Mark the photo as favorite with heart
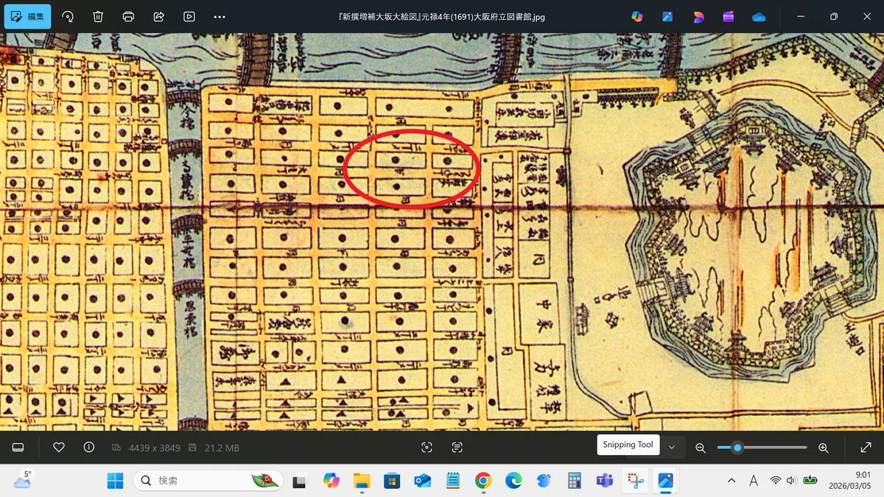Image resolution: width=884 pixels, height=497 pixels. [59, 448]
